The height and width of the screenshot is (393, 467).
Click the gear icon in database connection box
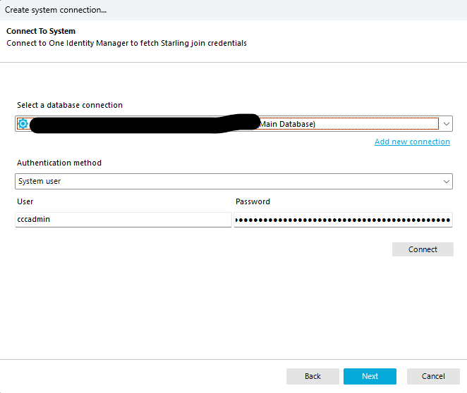click(23, 124)
